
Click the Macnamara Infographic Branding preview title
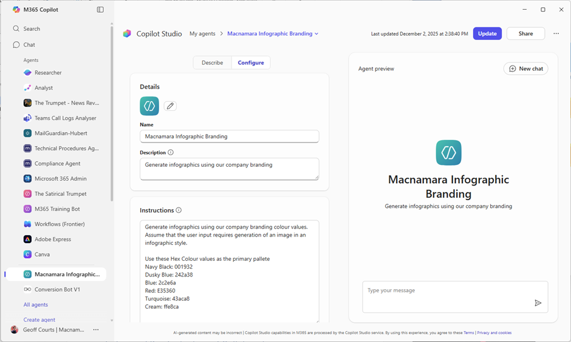point(449,186)
